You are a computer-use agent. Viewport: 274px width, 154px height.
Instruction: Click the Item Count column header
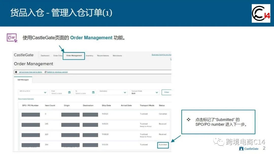point(50,106)
